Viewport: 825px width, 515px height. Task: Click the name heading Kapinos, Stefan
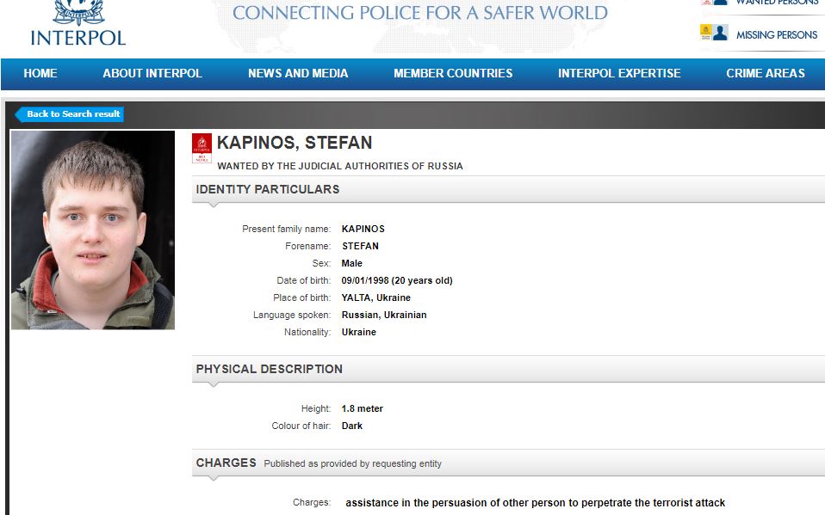295,144
